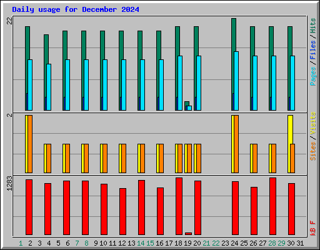
Task: Click the cyan pages bar for day 2
Action: point(30,85)
